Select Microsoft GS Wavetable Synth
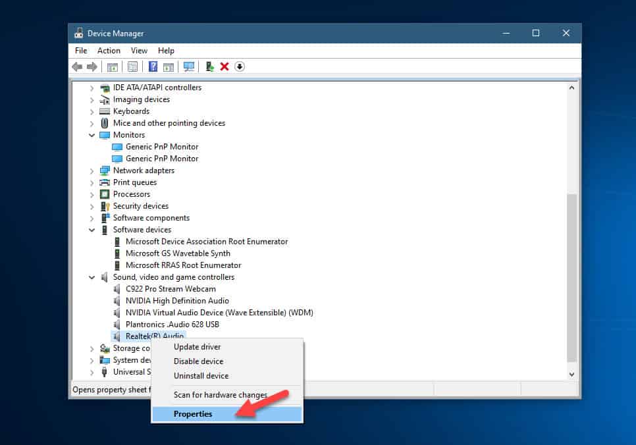 (x=178, y=253)
